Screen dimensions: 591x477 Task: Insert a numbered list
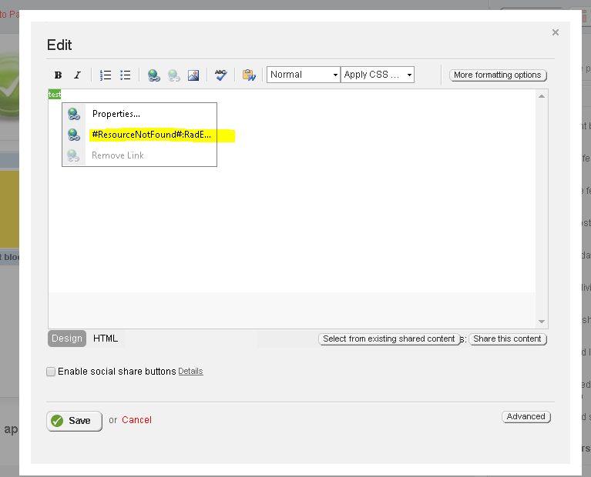(x=106, y=75)
